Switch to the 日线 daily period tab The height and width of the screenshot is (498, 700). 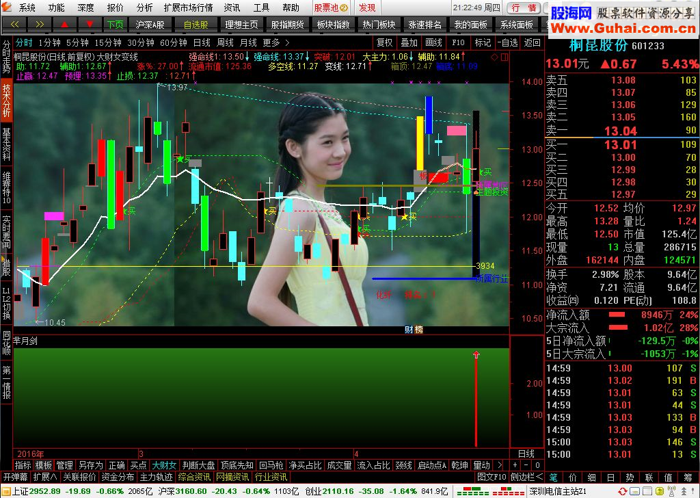(x=202, y=43)
